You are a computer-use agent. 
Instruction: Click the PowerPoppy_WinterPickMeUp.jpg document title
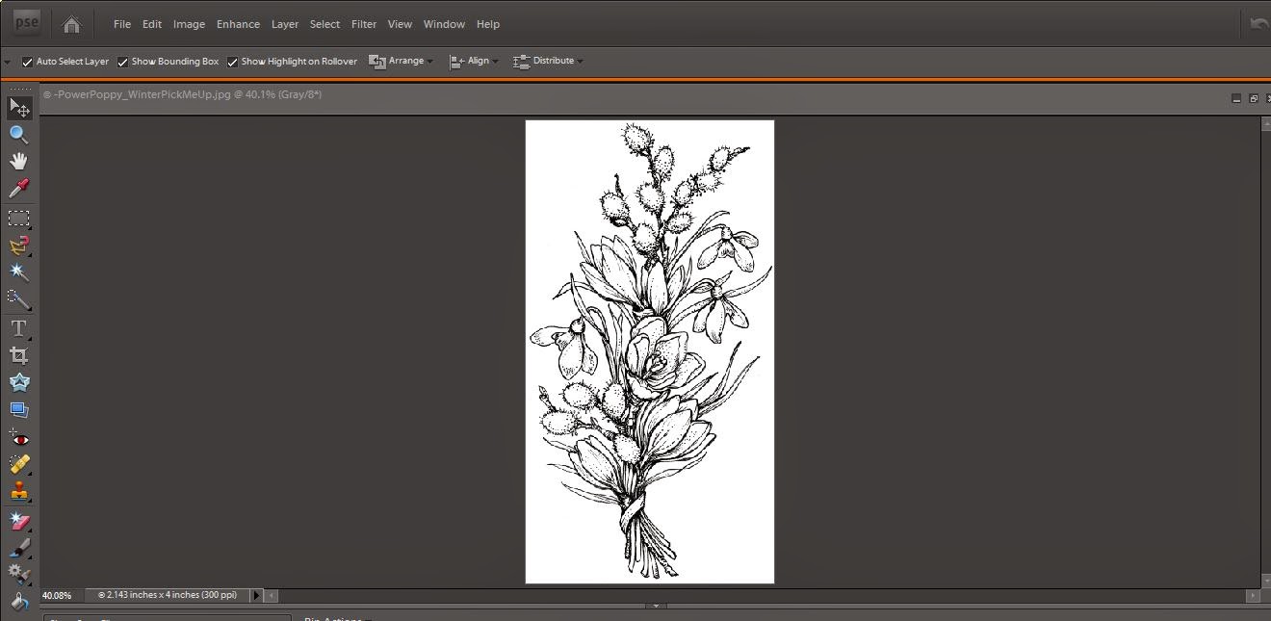coord(183,95)
